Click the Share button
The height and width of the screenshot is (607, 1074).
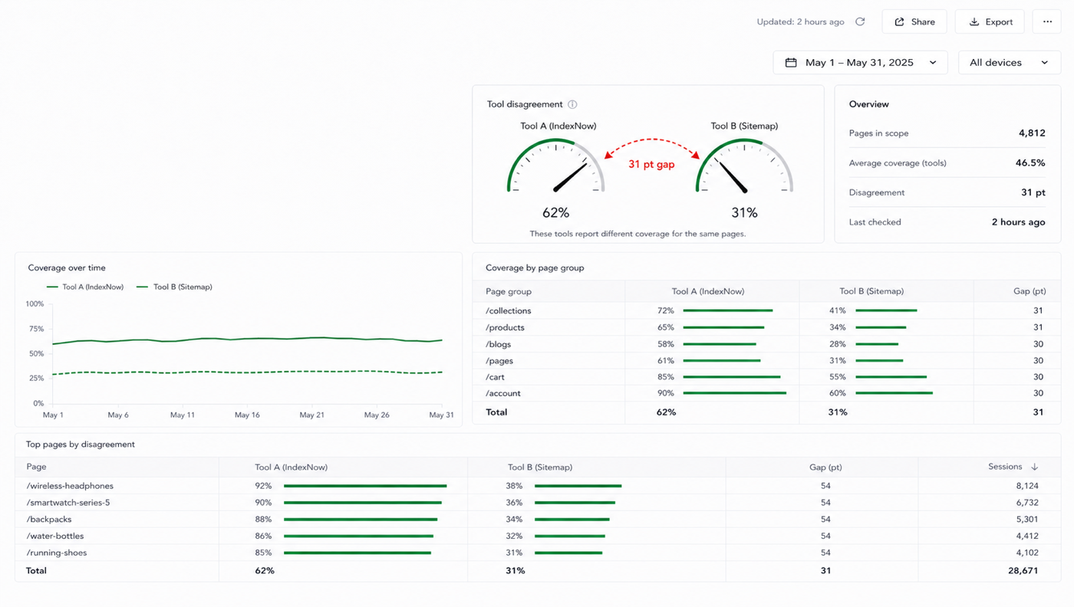pos(914,21)
